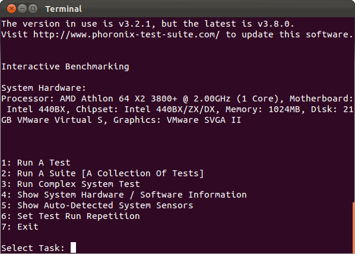Click the Select Task input cursor

coord(73,247)
